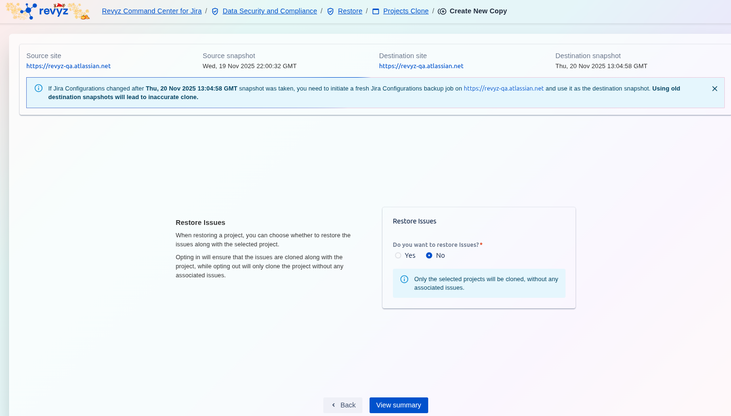The image size is (731, 416).
Task: Click the Projects Clone window icon
Action: pos(376,11)
